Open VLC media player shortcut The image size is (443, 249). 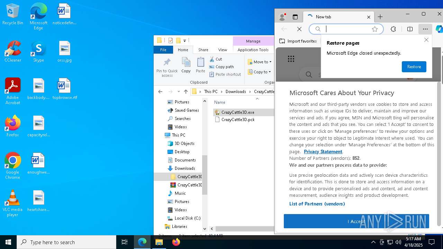coord(13,203)
